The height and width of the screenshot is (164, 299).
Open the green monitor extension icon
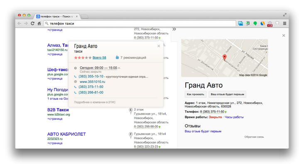tap(248, 24)
